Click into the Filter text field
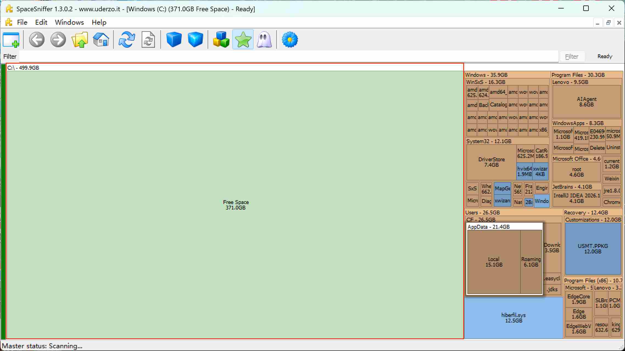The image size is (625, 351). pyautogui.click(x=289, y=56)
